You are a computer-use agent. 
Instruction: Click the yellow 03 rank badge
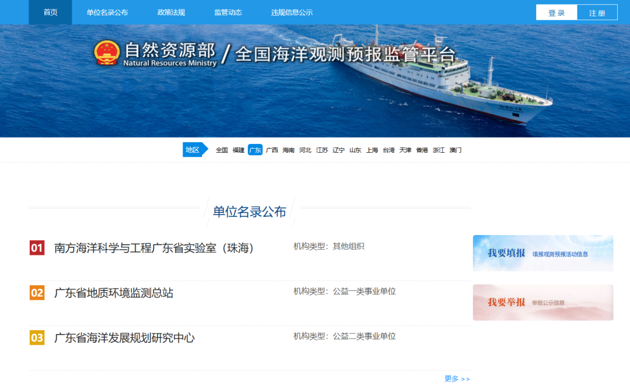pyautogui.click(x=37, y=338)
